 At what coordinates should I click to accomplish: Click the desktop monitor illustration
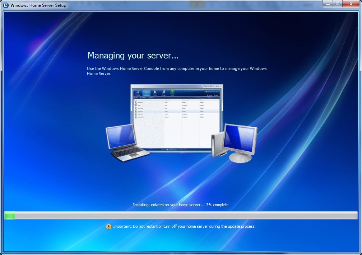[x=240, y=143]
